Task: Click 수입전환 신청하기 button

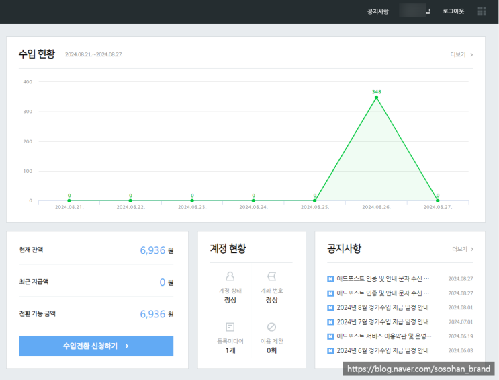Action: point(96,346)
